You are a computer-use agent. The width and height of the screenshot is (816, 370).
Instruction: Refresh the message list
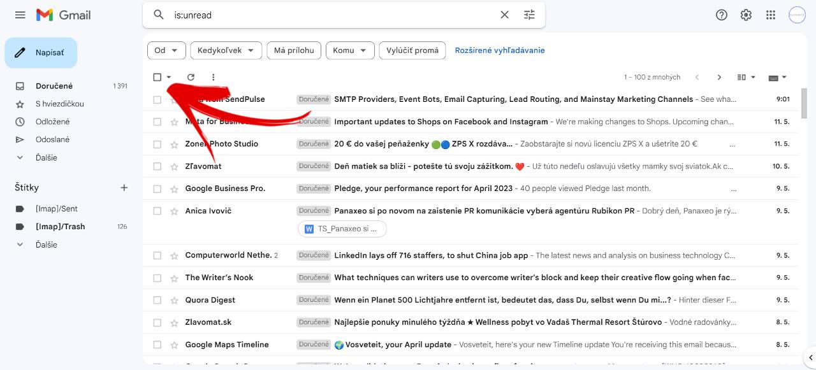click(191, 77)
